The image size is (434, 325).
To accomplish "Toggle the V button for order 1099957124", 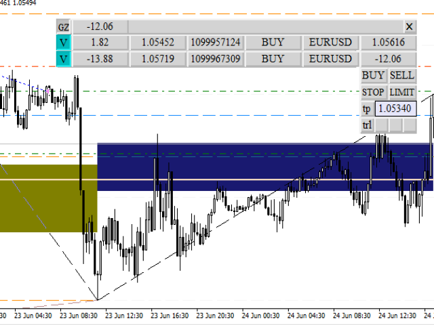I will pos(63,43).
